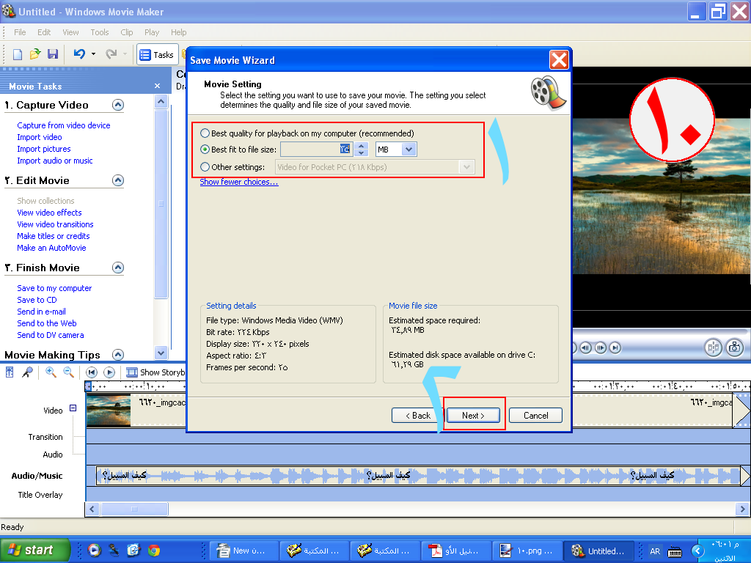Select Best fit to file size radio
The width and height of the screenshot is (751, 563).
205,150
